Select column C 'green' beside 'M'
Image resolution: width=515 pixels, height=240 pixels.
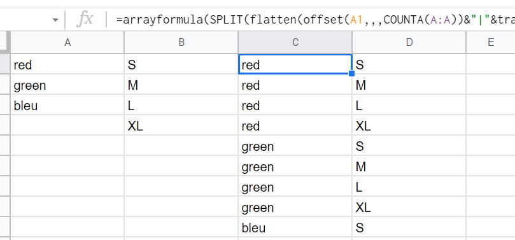(295, 166)
